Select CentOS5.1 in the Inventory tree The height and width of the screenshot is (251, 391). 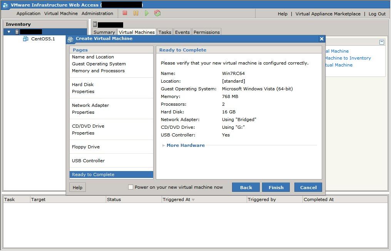pyautogui.click(x=43, y=38)
